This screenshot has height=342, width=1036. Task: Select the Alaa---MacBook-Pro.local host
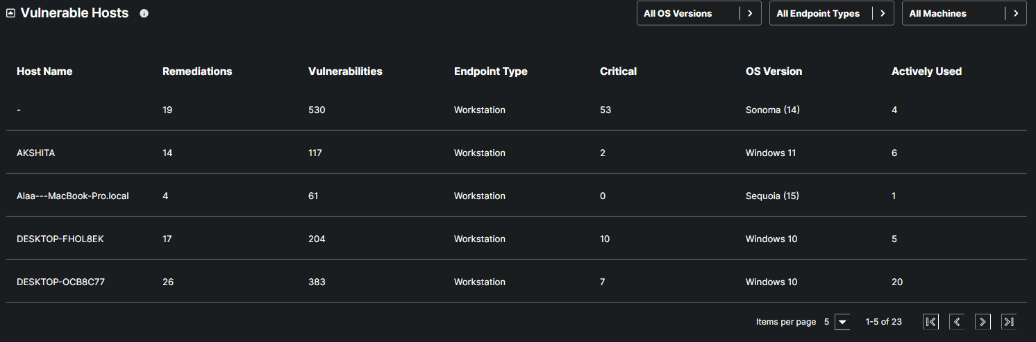(x=73, y=196)
